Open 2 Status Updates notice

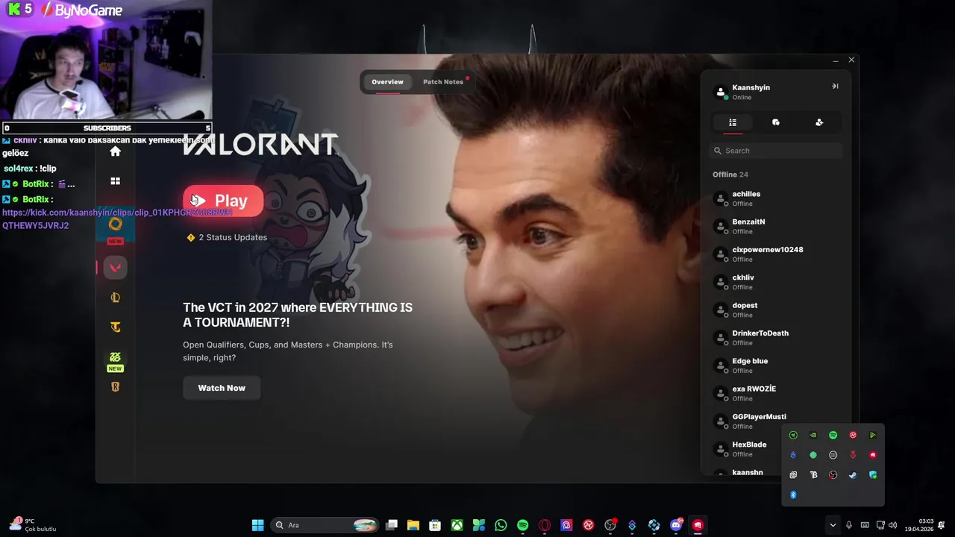tap(227, 237)
